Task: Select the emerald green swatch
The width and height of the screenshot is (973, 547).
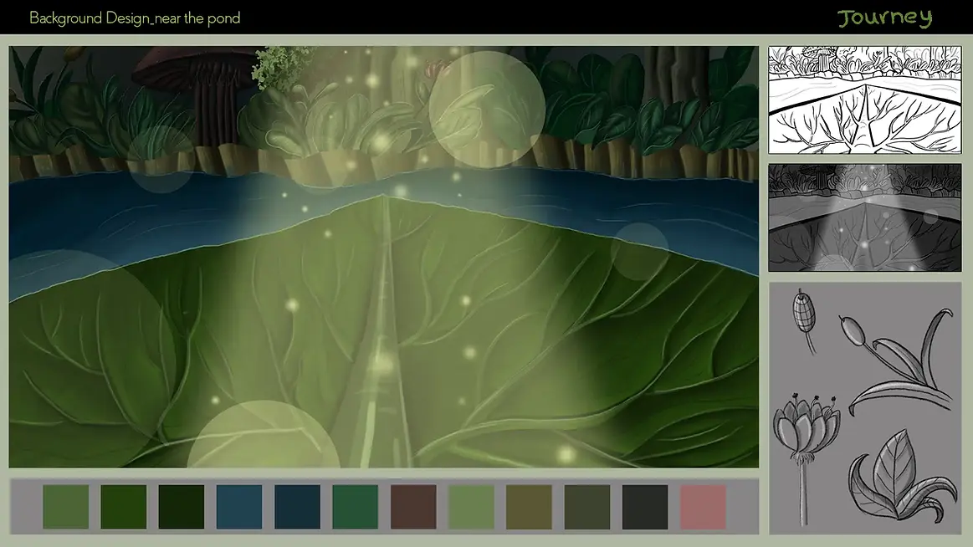Action: click(355, 507)
